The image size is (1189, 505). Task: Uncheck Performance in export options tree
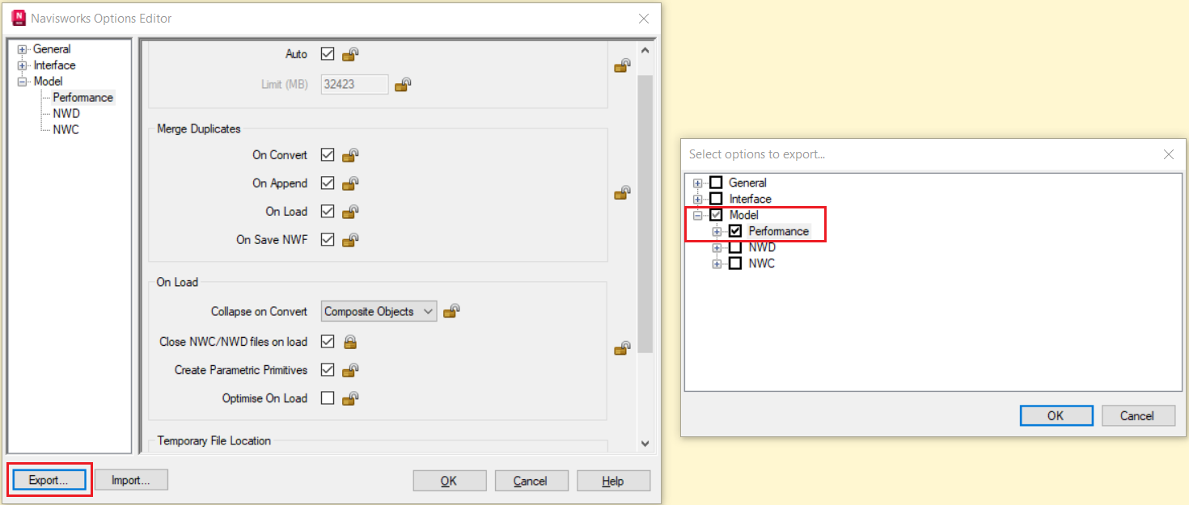[735, 231]
